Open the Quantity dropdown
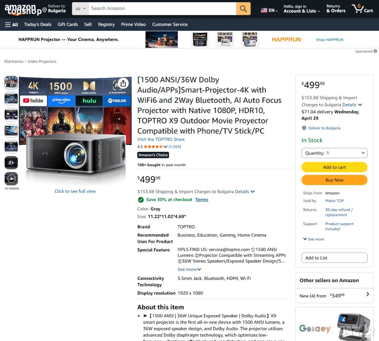 (334, 153)
